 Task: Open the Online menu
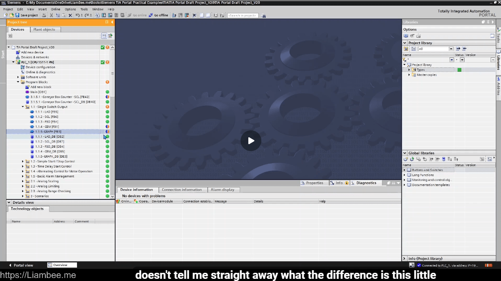[x=55, y=9]
